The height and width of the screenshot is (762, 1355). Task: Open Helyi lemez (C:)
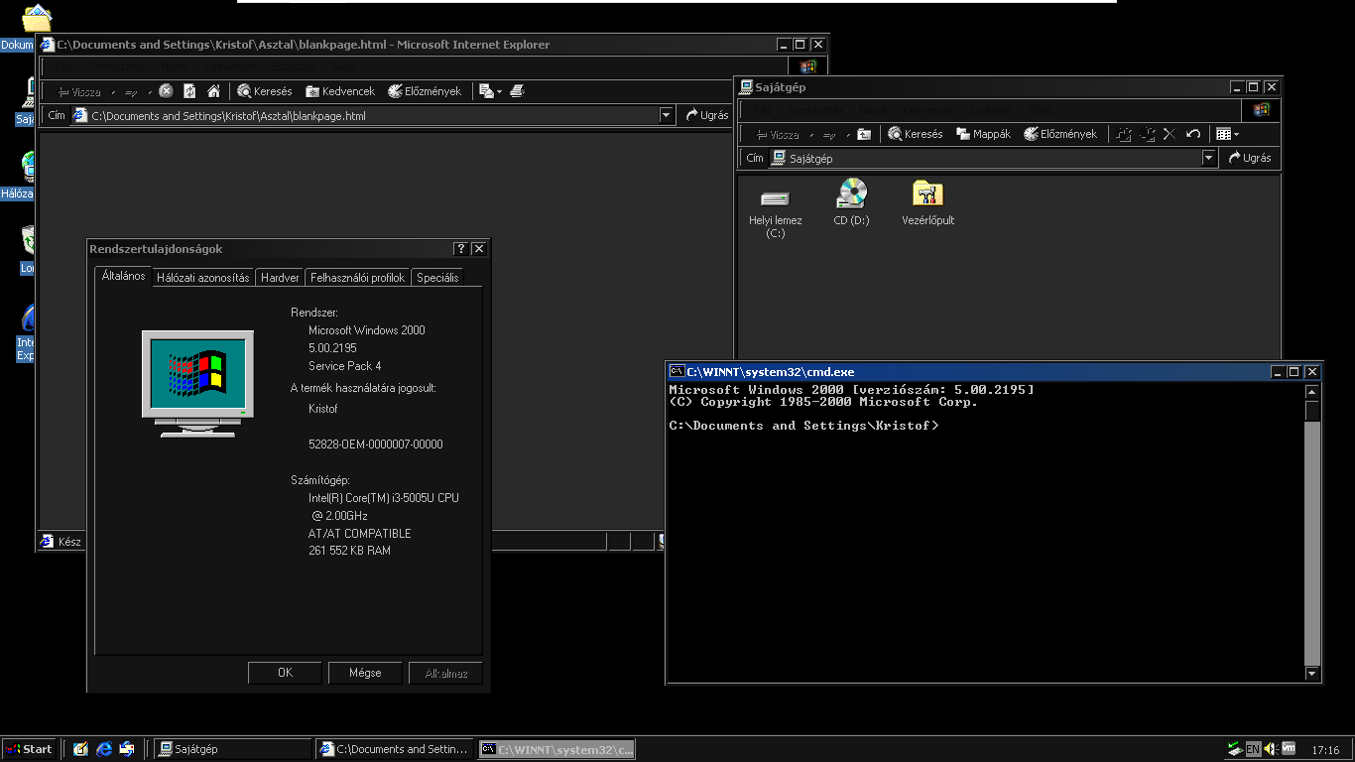(774, 198)
